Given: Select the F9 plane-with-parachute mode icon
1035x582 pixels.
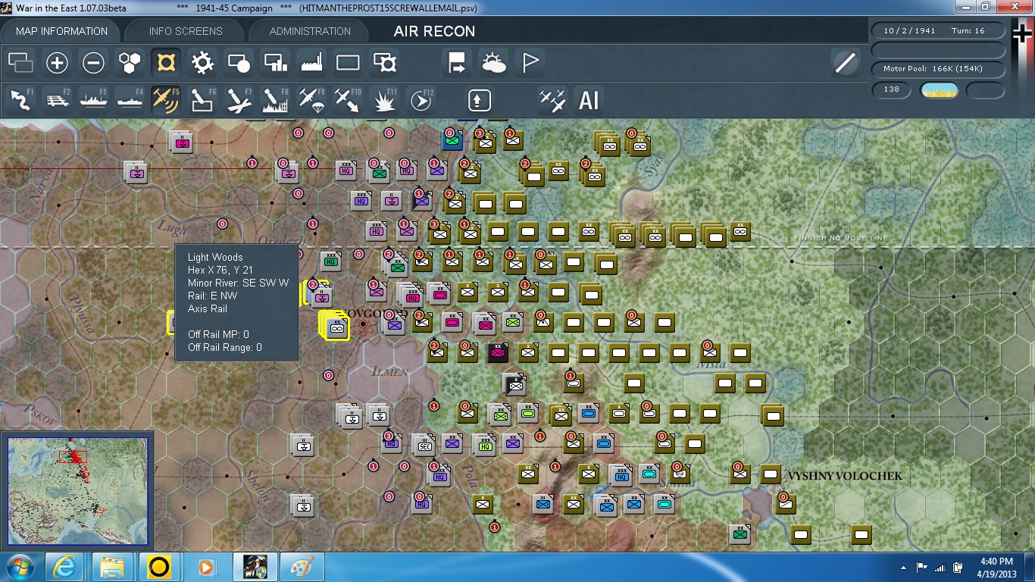Looking at the screenshot, I should (311, 99).
